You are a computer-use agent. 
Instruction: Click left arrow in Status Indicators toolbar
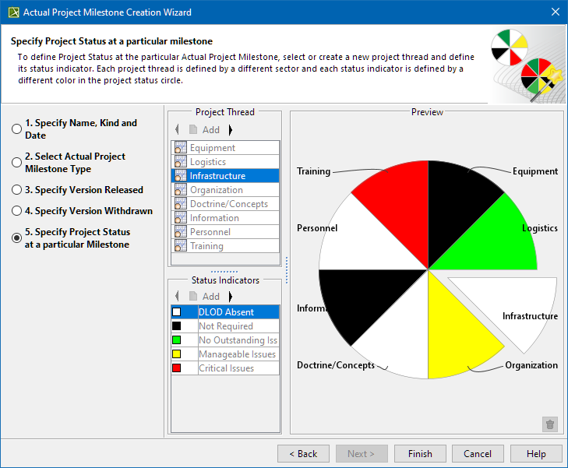(177, 297)
